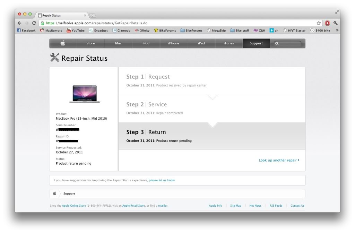Viewport: 355px width, 233px height.
Task: Open a new tab with plus button
Action: pyautogui.click(x=92, y=15)
